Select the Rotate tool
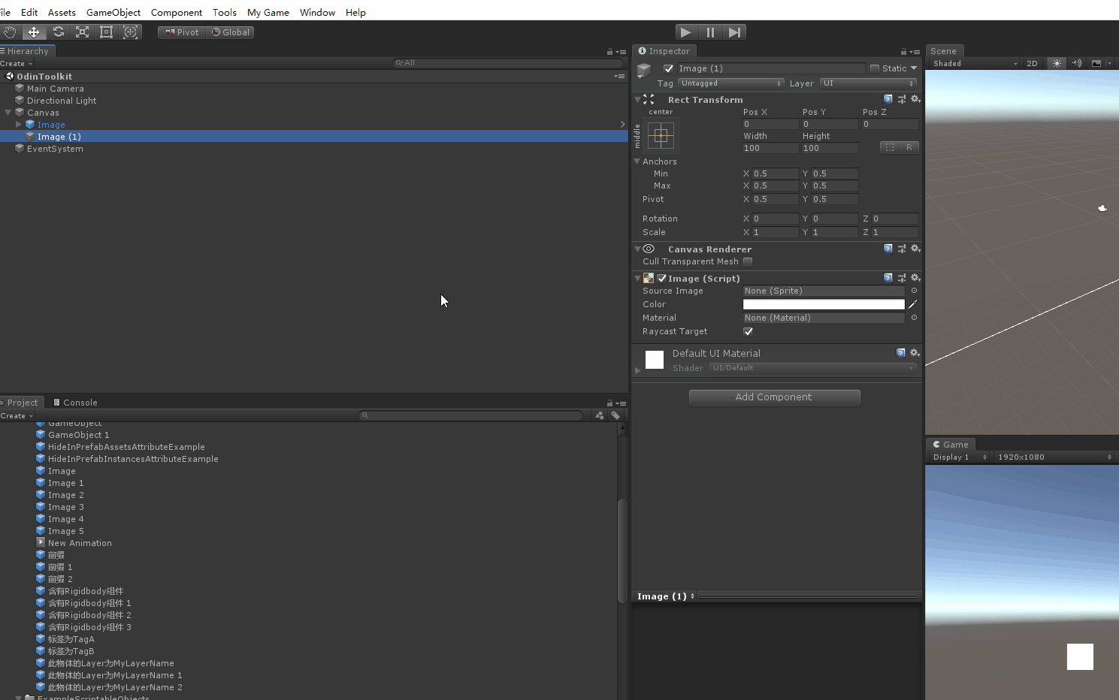Viewport: 1119px width, 700px height. pyautogui.click(x=58, y=32)
